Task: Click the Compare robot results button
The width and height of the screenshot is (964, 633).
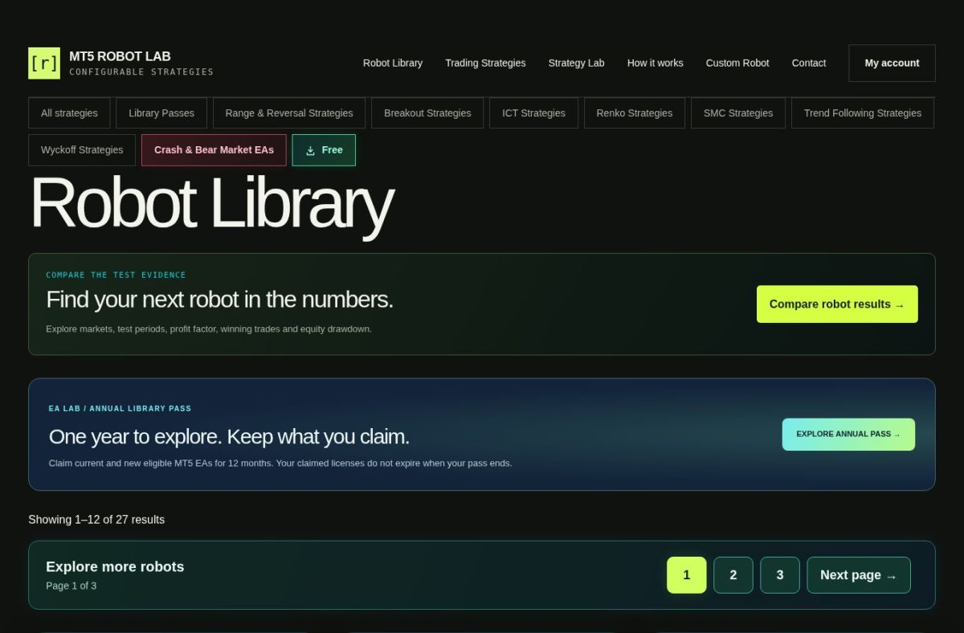Action: click(837, 304)
